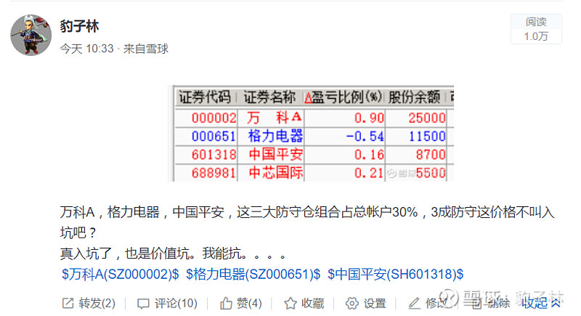Screen dimensions: 581x316
Task: Open 评论(10) comments
Action: pos(176,304)
